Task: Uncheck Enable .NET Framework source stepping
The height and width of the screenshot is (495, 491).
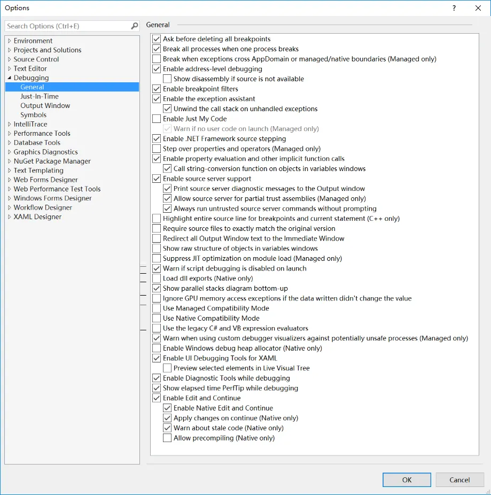Action: click(x=157, y=138)
